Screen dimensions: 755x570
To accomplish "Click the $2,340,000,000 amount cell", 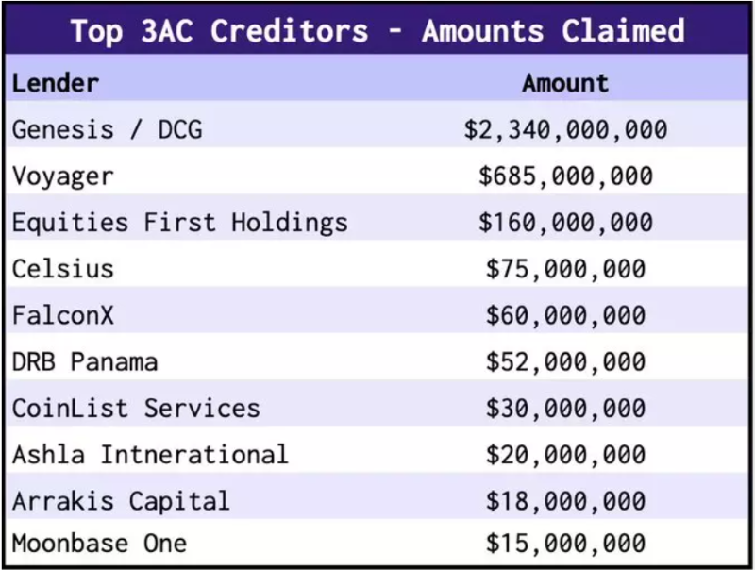I will [x=565, y=129].
